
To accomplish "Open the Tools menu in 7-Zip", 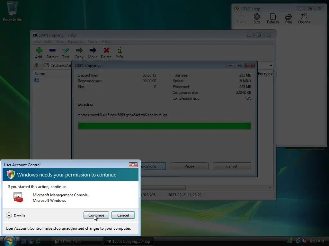I will (x=92, y=42).
